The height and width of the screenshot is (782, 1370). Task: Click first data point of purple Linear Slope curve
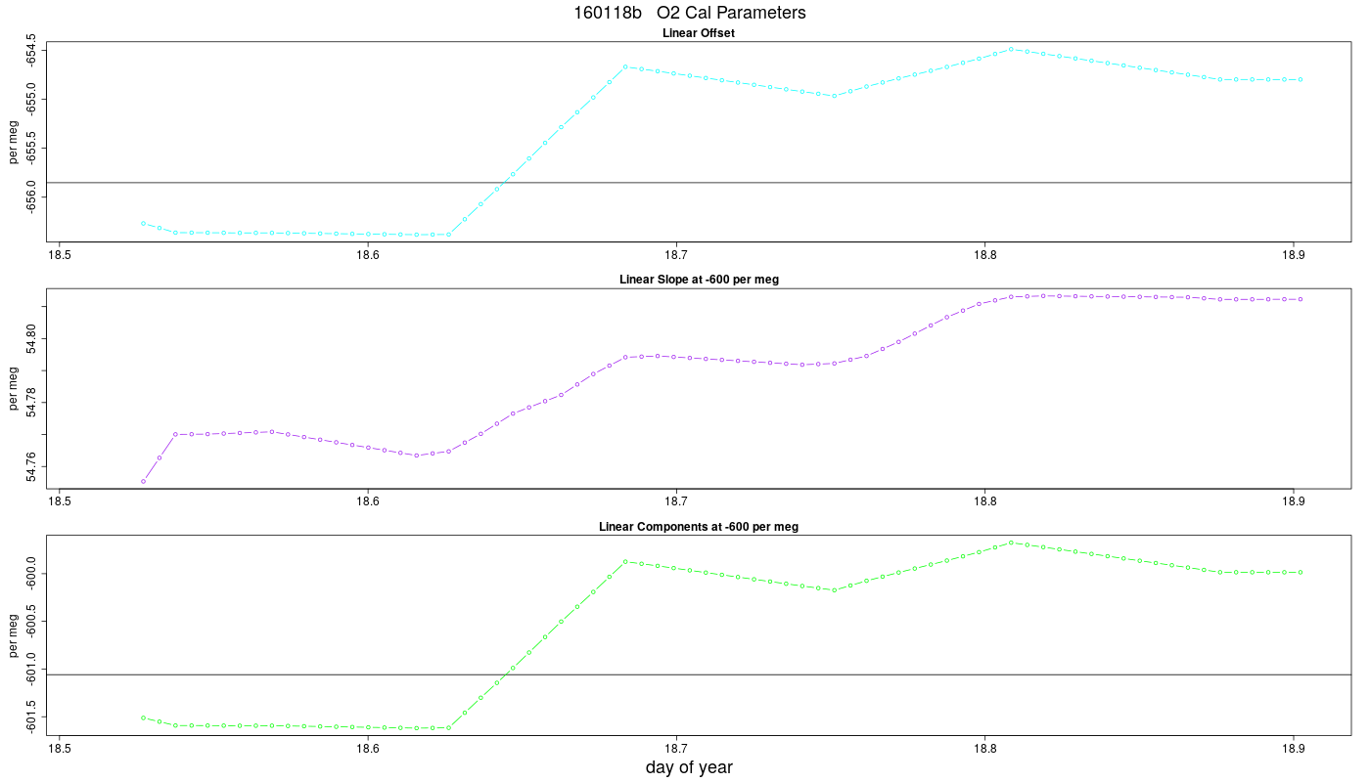143,481
